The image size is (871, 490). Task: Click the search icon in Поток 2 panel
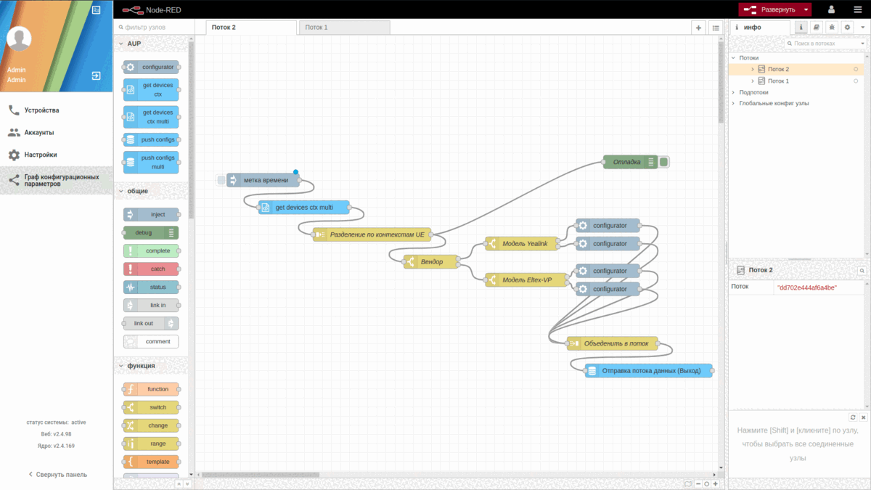coord(862,270)
